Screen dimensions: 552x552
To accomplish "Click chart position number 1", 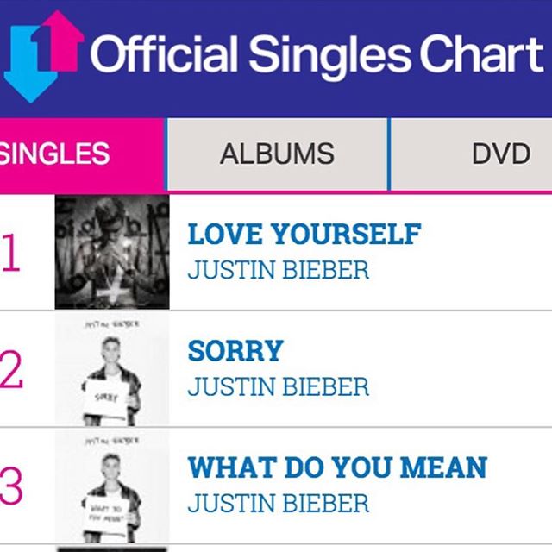I will (x=9, y=253).
